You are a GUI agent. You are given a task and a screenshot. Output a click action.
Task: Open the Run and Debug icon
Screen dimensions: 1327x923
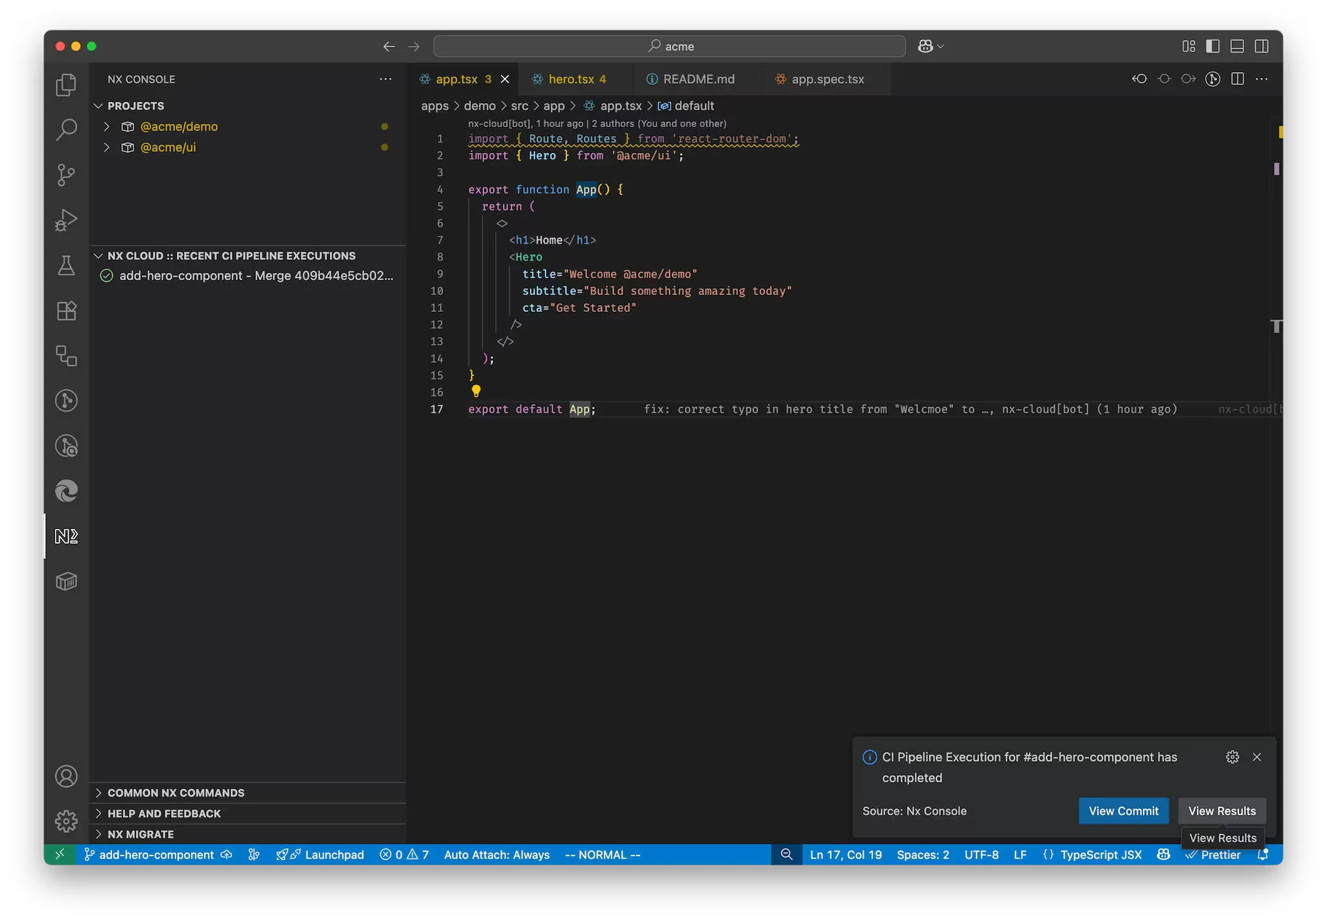point(65,220)
